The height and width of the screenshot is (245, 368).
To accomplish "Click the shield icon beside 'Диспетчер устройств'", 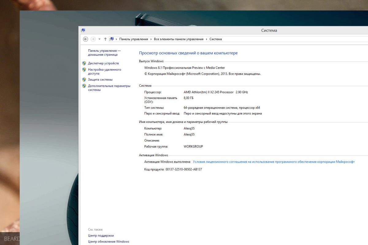I will pyautogui.click(x=84, y=63).
